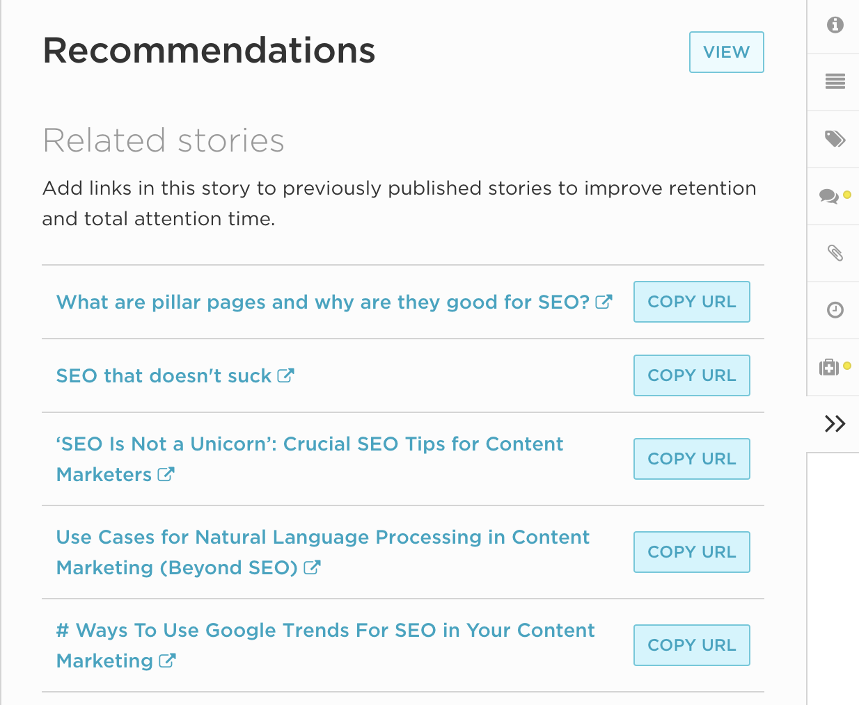Click the yellow notification dot on the comments icon
Image resolution: width=859 pixels, height=705 pixels.
click(846, 193)
